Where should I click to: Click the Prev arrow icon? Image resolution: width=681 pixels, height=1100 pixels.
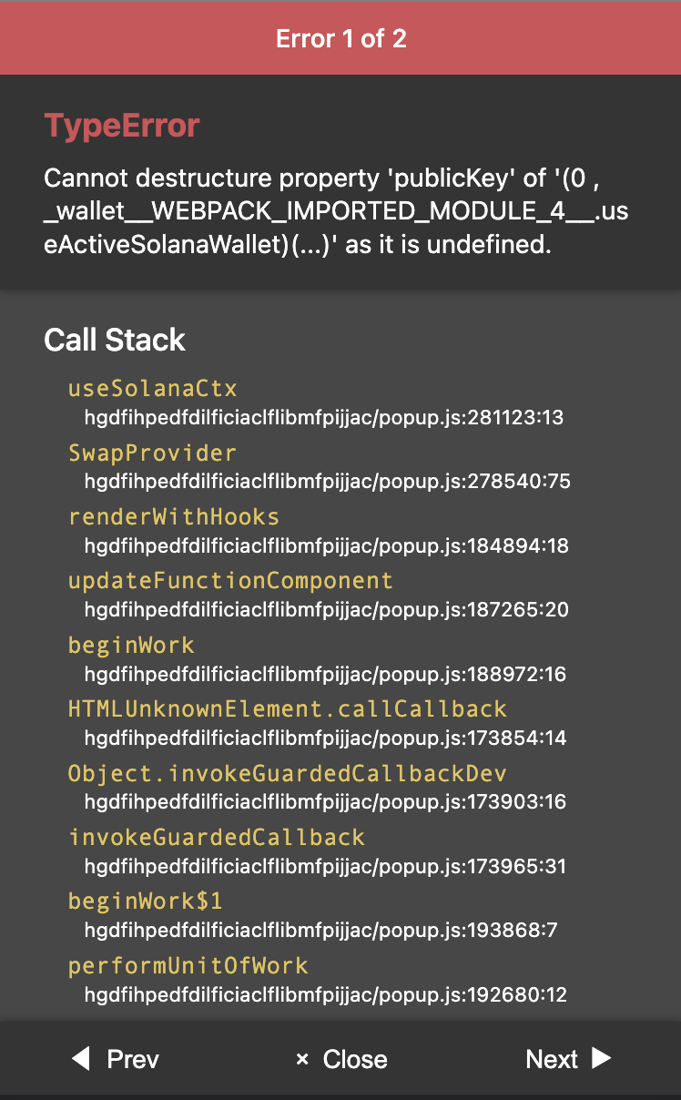[x=80, y=1059]
